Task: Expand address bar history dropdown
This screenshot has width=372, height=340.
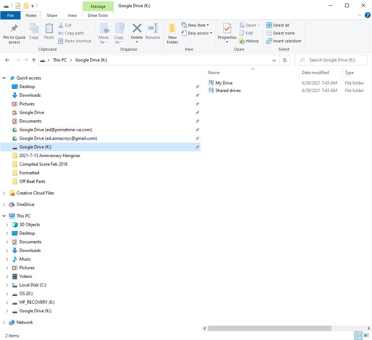Action: pyautogui.click(x=274, y=60)
